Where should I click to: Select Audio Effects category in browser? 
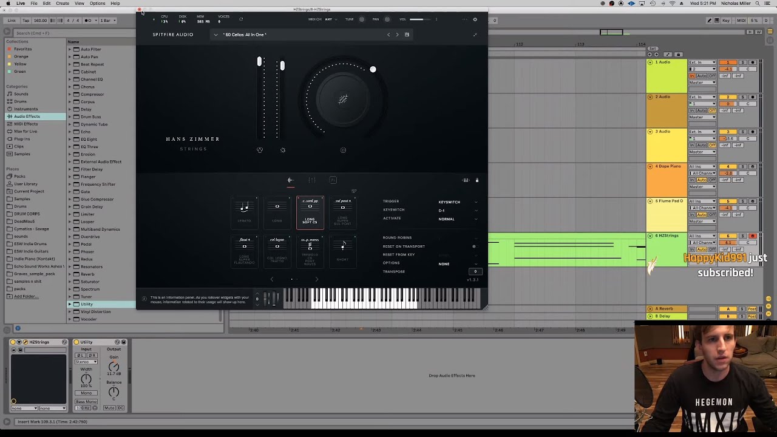(27, 117)
